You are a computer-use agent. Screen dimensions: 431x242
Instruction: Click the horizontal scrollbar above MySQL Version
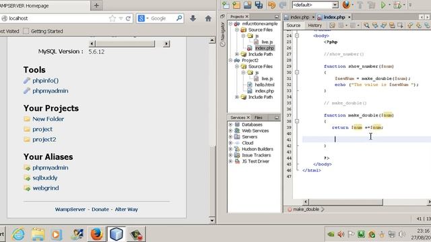[129, 44]
